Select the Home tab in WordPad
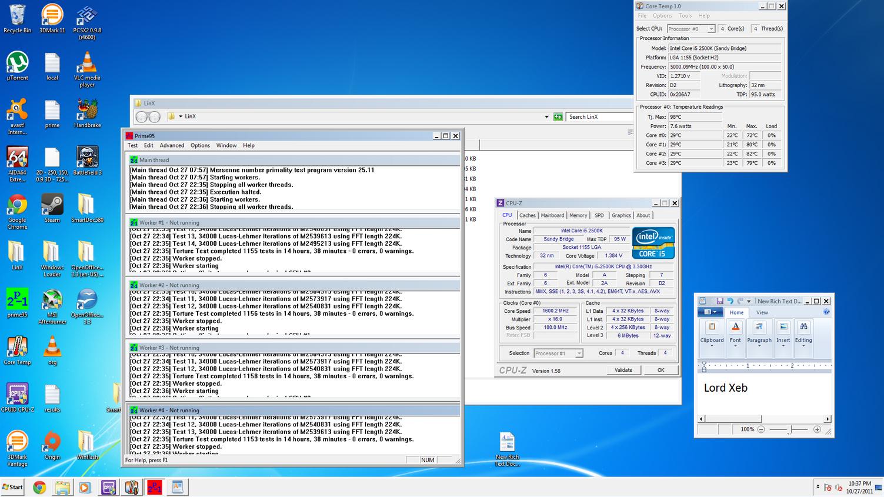 (736, 312)
